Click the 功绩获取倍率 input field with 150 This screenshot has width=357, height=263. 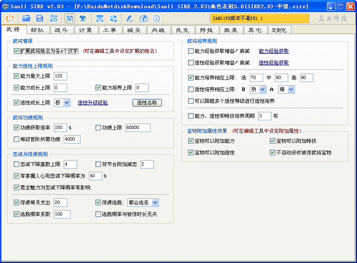pos(60,128)
